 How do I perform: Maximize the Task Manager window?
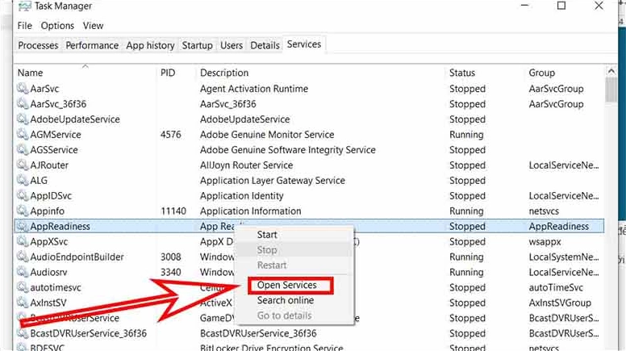561,6
